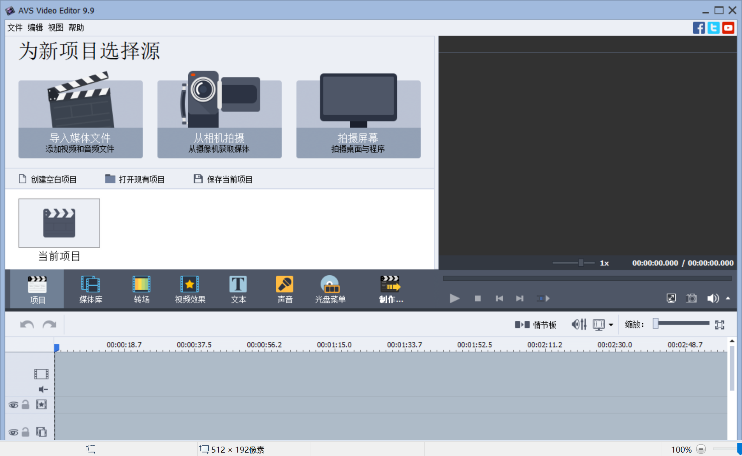The image size is (742, 456).
Task: Click 保存当前项目 save current project
Action: click(x=223, y=180)
